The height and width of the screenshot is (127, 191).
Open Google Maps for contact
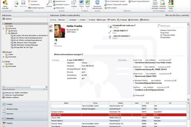click(x=171, y=5)
